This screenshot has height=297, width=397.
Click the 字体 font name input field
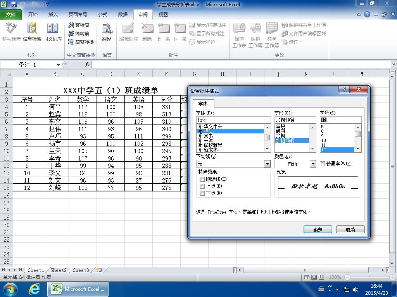233,120
